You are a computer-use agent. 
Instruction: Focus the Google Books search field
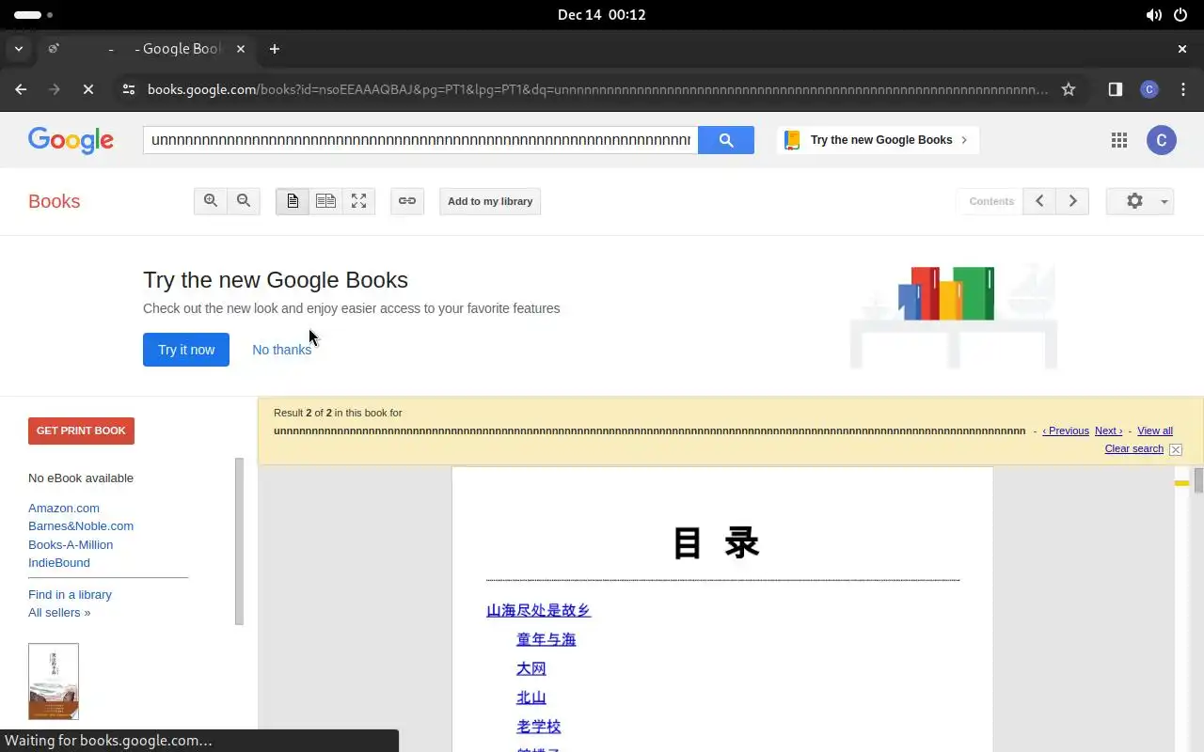pyautogui.click(x=420, y=140)
